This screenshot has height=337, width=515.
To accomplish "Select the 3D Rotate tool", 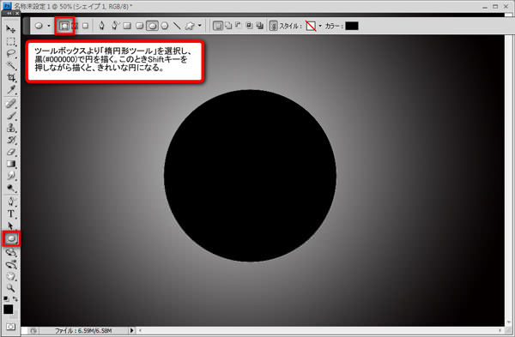I will (x=11, y=252).
